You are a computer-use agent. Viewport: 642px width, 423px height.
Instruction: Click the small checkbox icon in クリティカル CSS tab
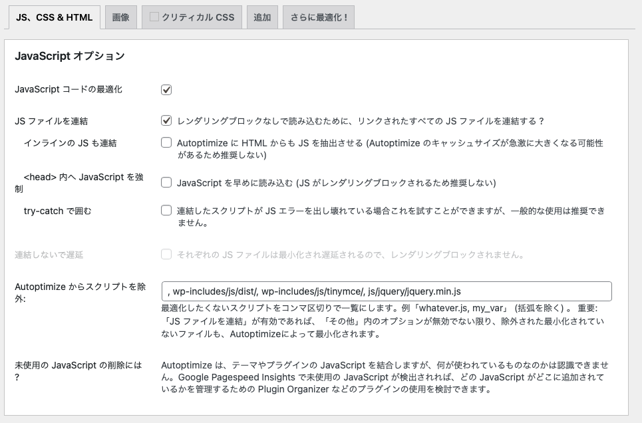(x=154, y=17)
